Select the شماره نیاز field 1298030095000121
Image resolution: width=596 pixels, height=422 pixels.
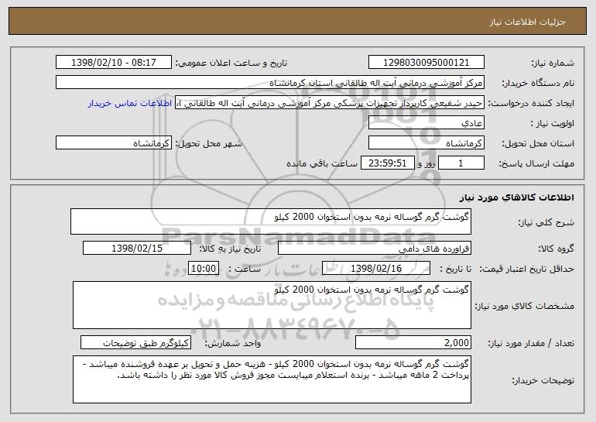(426, 63)
